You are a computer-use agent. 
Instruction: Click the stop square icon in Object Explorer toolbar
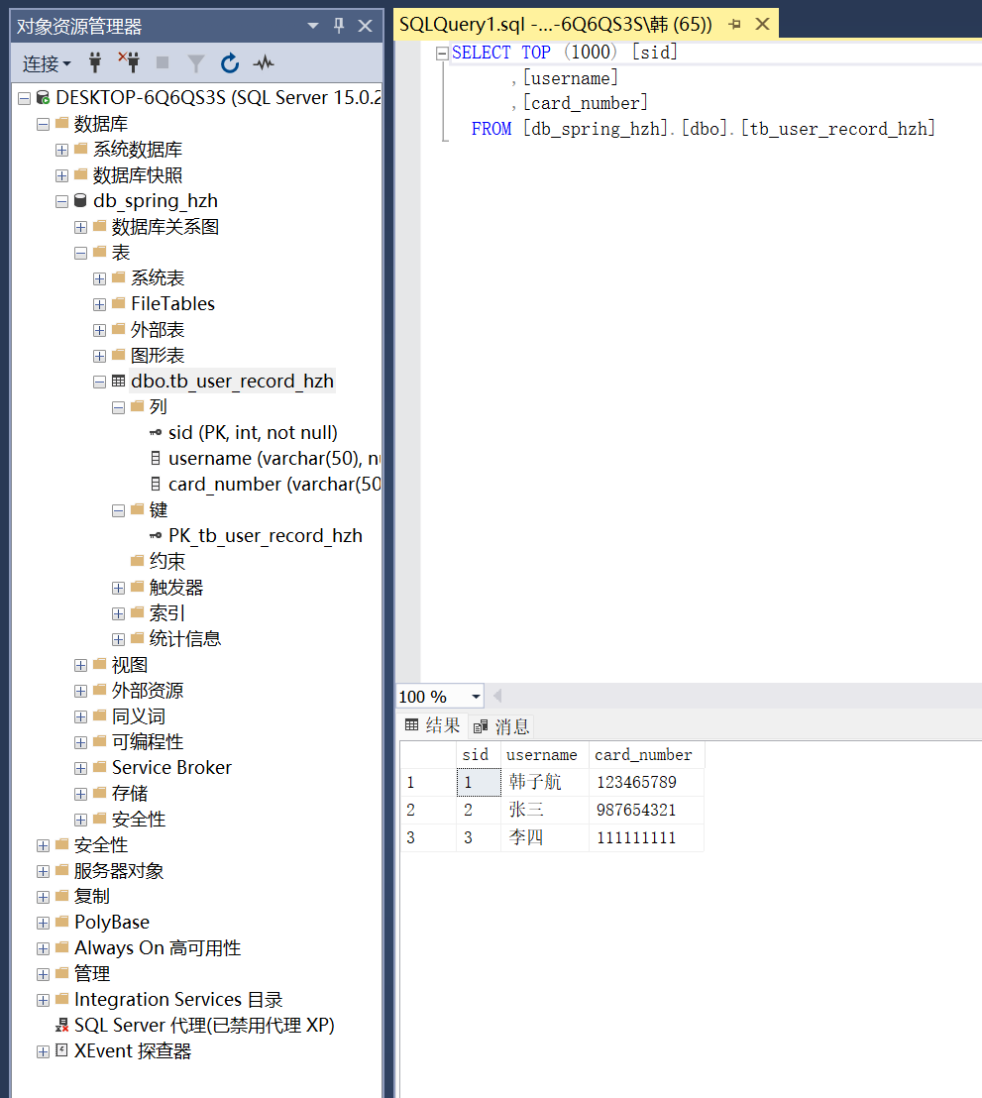point(163,63)
